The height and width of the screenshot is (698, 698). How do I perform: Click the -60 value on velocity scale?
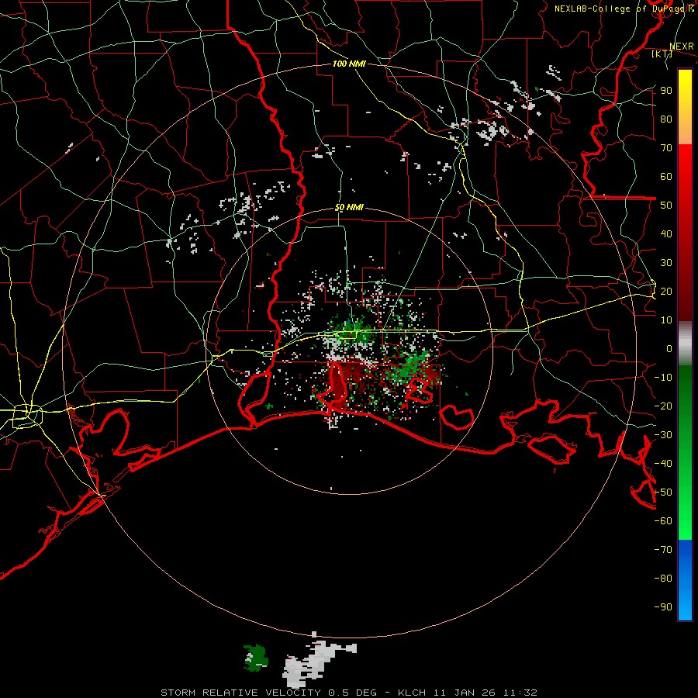tap(663, 521)
